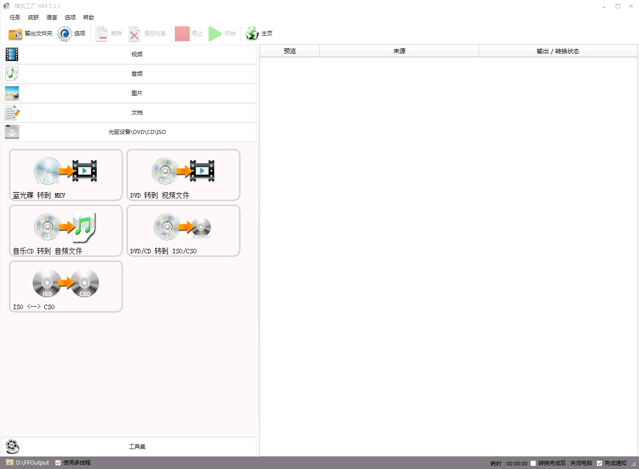Select 音乐CD 转到 音频文件 conversion
Viewport: 639px width, 469px height.
66,231
